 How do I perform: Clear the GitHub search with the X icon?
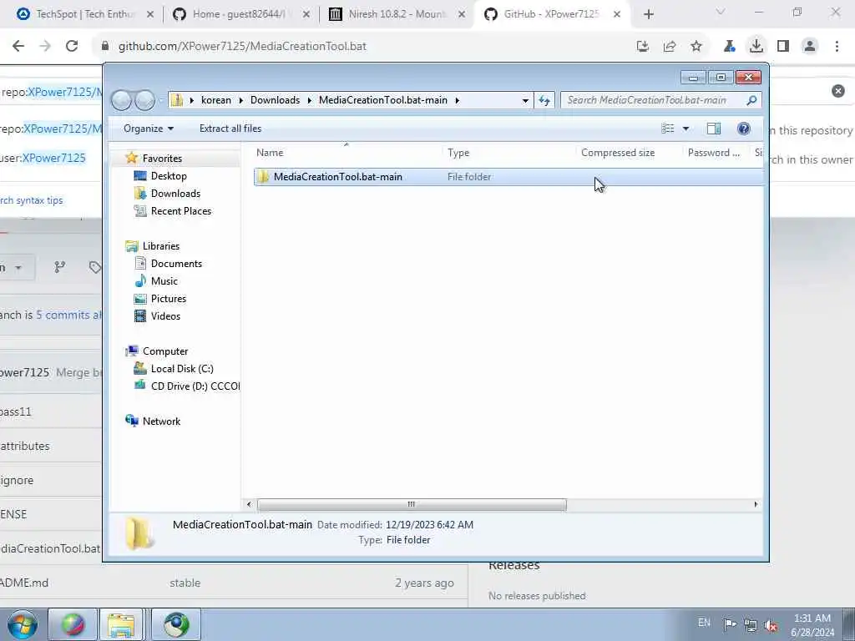(x=838, y=91)
